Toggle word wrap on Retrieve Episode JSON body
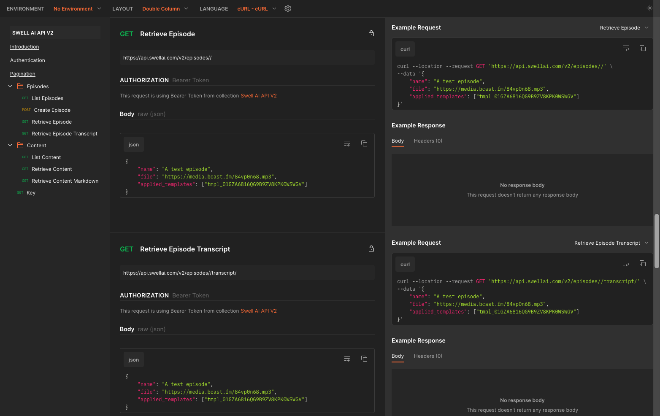Screen dimensions: 660x416 [347, 144]
